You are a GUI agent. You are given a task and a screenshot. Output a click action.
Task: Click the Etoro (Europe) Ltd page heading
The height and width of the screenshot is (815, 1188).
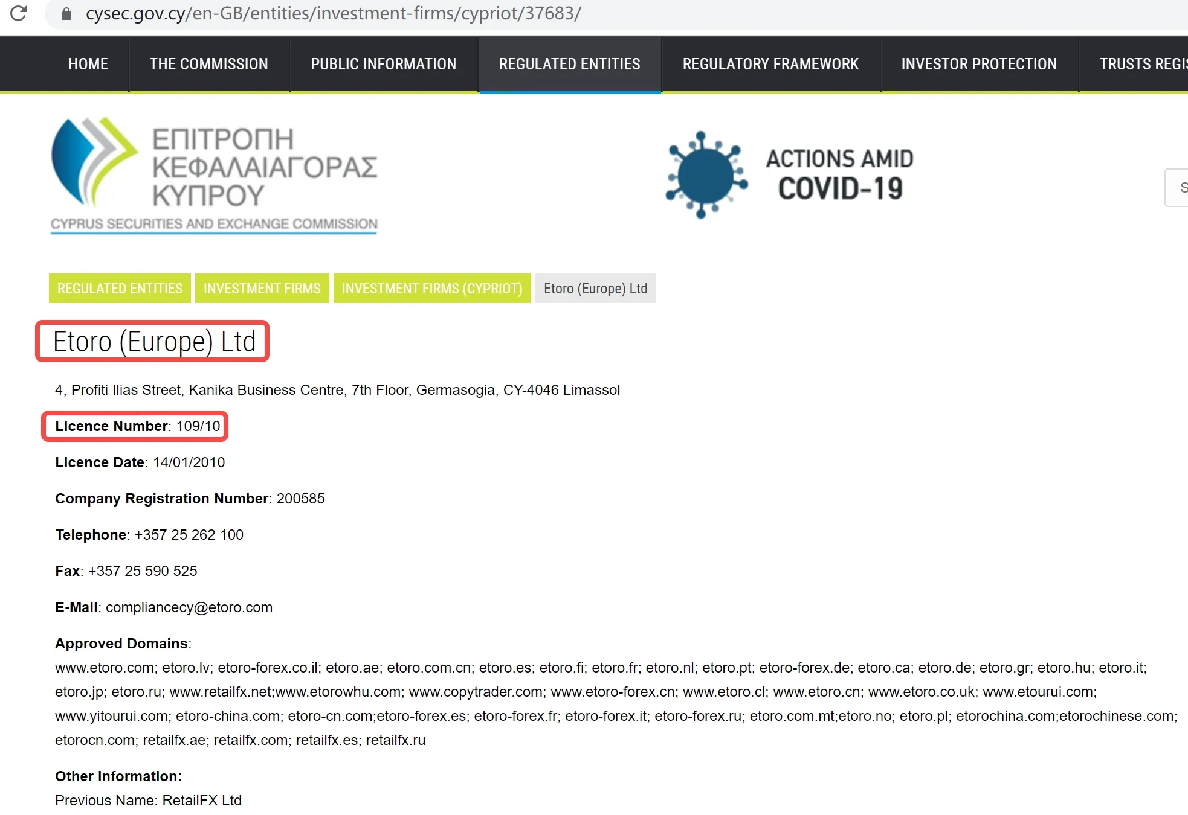pyautogui.click(x=155, y=342)
